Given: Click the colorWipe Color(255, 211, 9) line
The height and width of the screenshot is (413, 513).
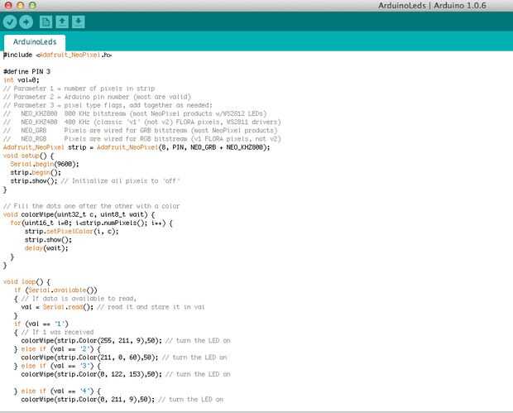Looking at the screenshot, I should pyautogui.click(x=126, y=341).
